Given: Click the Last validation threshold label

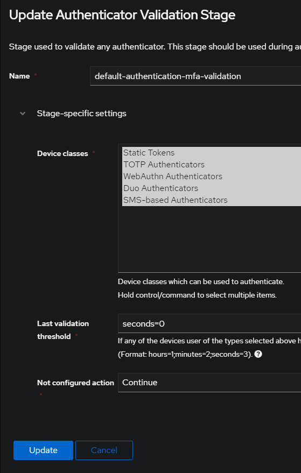Looking at the screenshot, I should tap(63, 330).
